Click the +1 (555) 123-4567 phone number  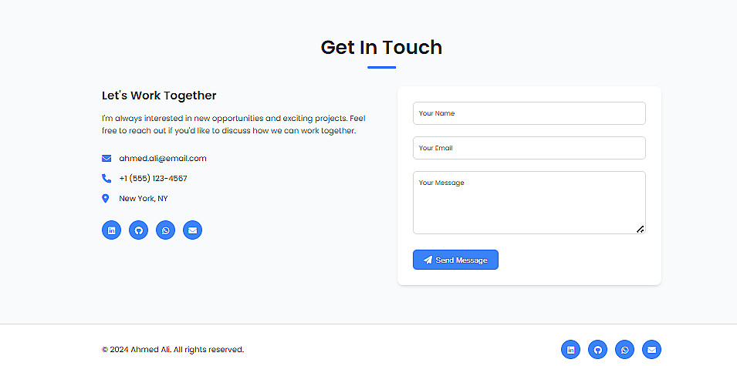(153, 179)
